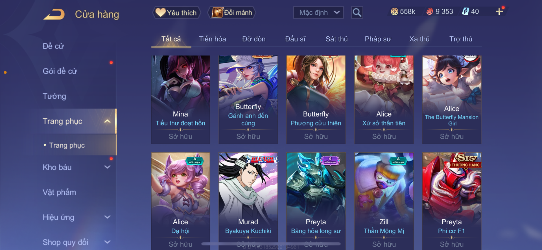
Task: Tap the blue ticket icon showing 40
Action: (x=465, y=12)
